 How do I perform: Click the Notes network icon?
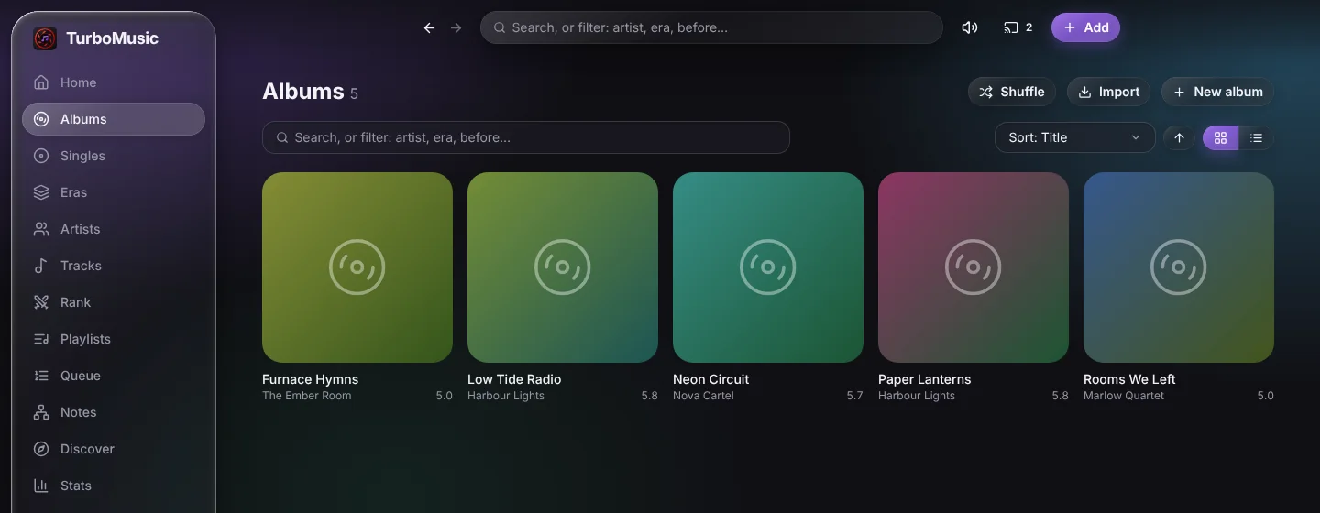(x=41, y=412)
